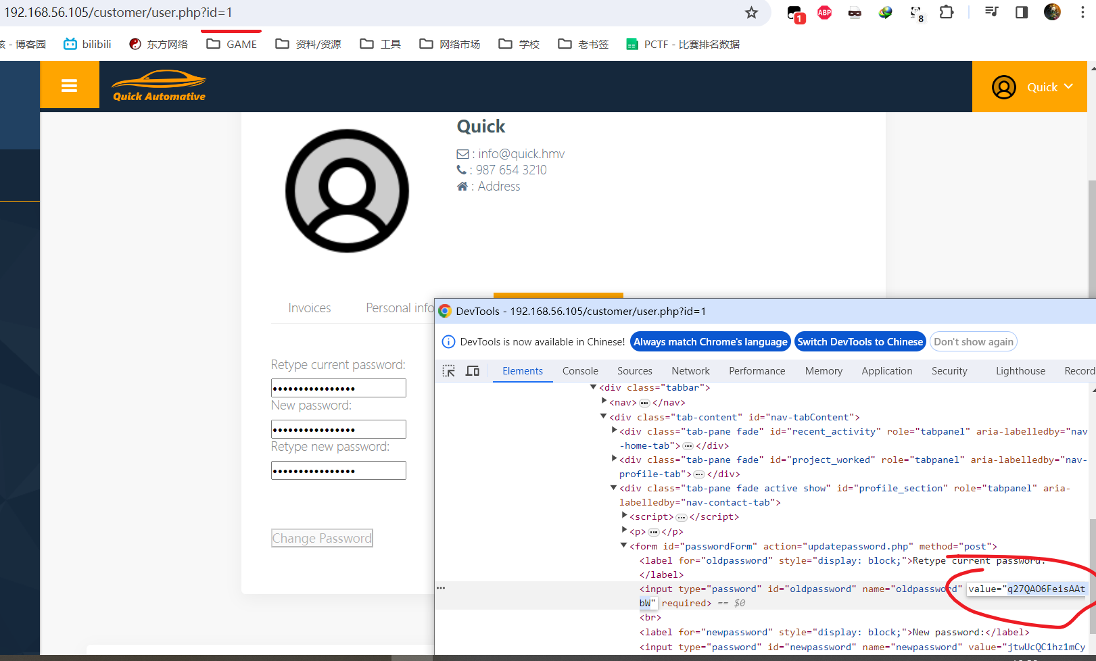Switch to the Elements tab
The image size is (1096, 661).
tap(523, 370)
